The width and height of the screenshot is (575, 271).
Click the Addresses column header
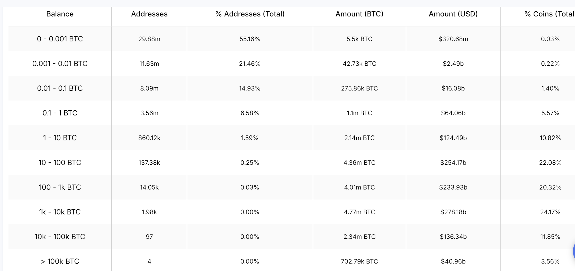[x=149, y=14]
